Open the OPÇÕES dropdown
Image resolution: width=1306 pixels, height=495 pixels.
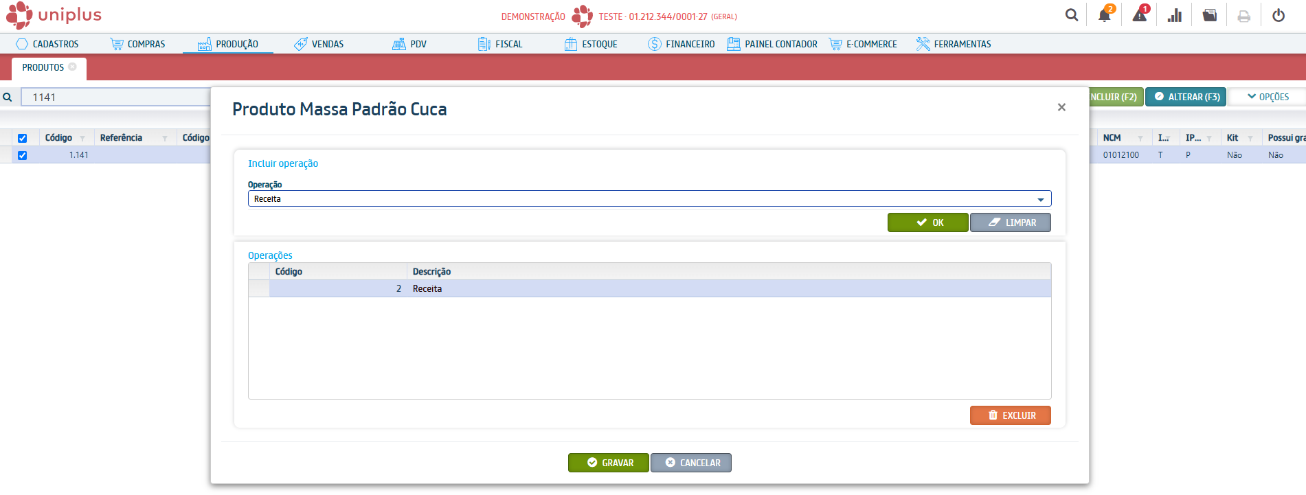click(x=1268, y=97)
